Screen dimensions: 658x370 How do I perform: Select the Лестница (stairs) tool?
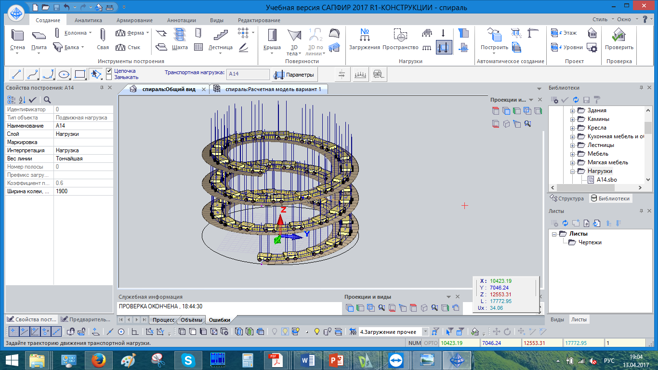[220, 40]
